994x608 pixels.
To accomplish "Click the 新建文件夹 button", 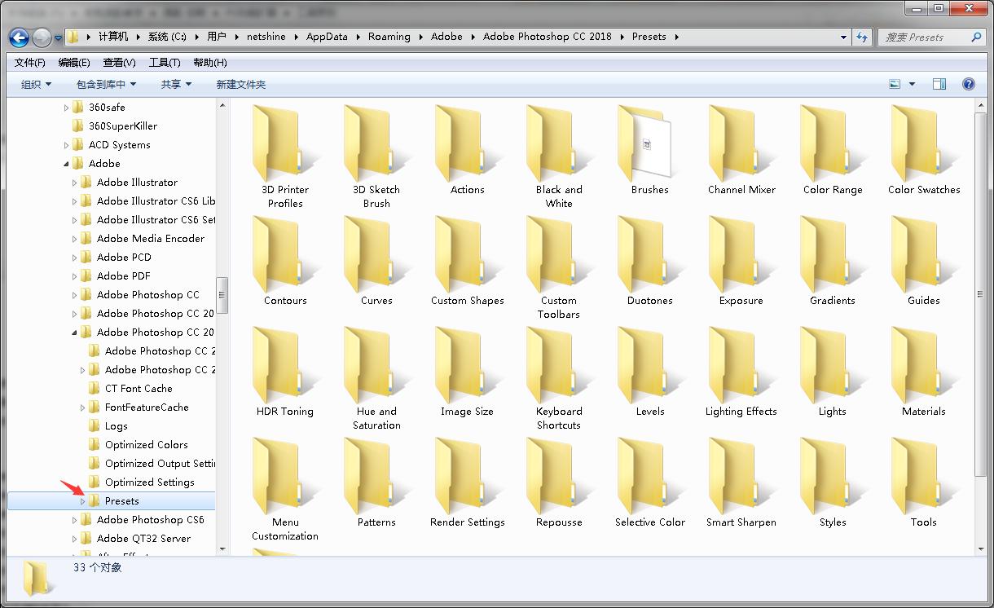I will coord(240,84).
